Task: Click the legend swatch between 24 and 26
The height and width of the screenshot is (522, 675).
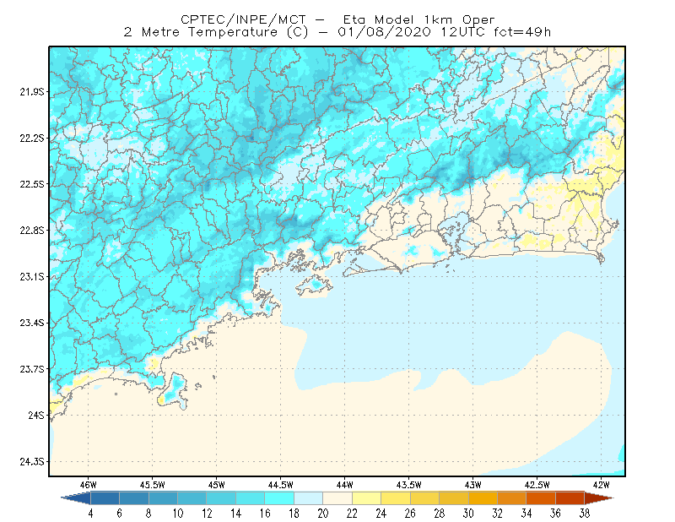Action: click(396, 498)
